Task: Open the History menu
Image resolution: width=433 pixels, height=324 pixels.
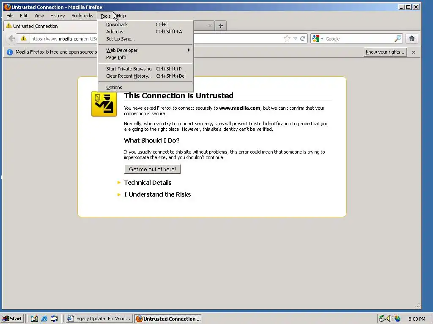Action: point(58,16)
